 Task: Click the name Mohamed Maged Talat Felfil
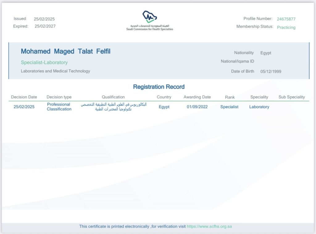(x=65, y=52)
